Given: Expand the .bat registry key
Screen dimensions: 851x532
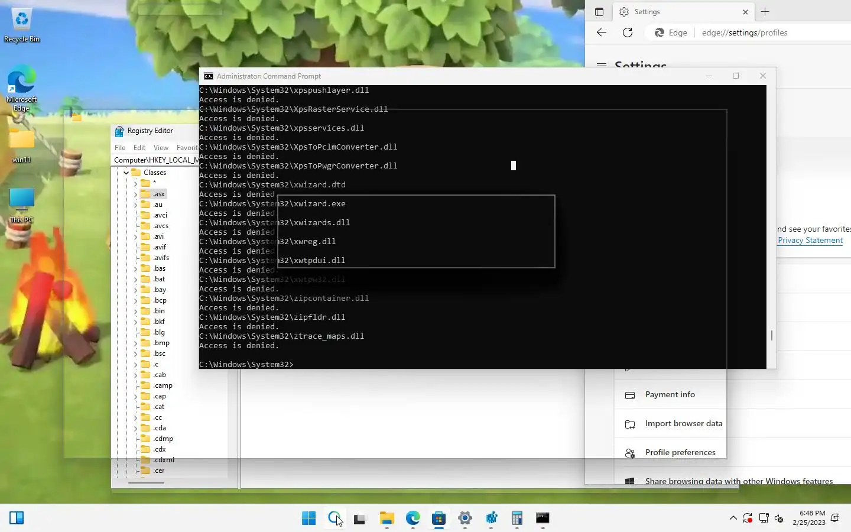Looking at the screenshot, I should [x=135, y=279].
